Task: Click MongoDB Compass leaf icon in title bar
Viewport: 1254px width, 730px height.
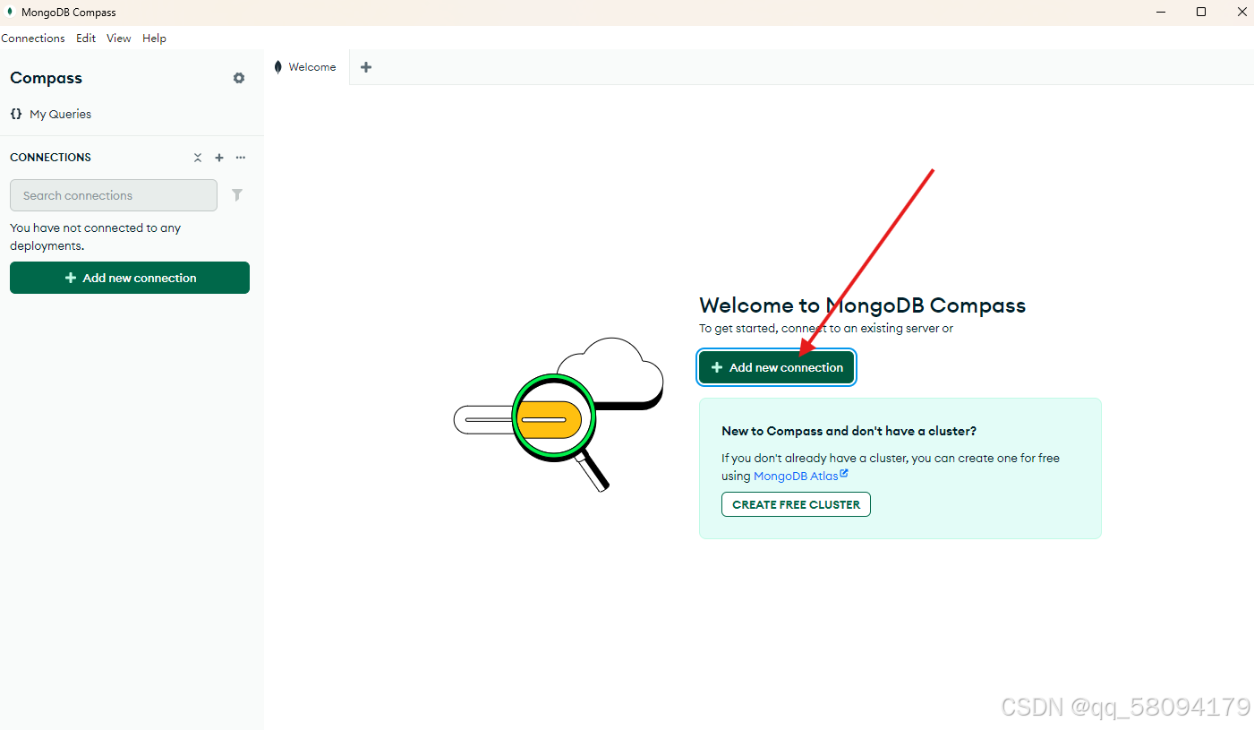Action: [x=10, y=13]
